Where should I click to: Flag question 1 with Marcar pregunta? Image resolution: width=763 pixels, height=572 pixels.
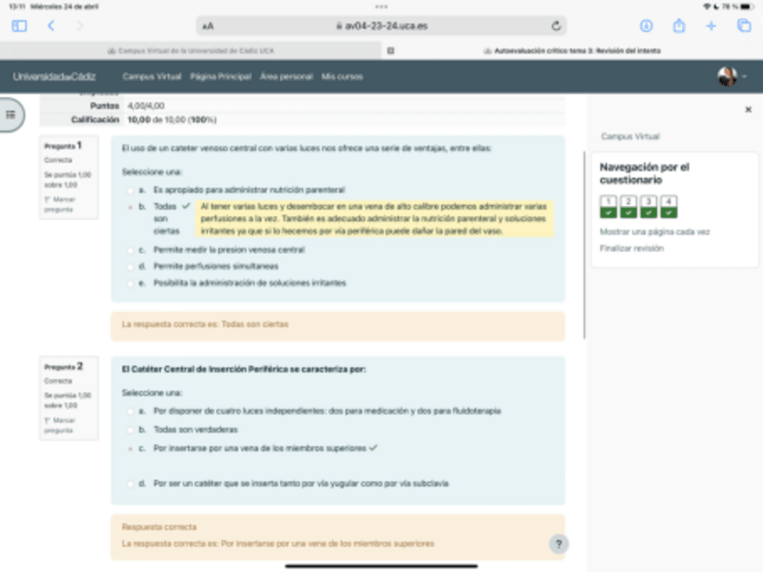(x=60, y=204)
